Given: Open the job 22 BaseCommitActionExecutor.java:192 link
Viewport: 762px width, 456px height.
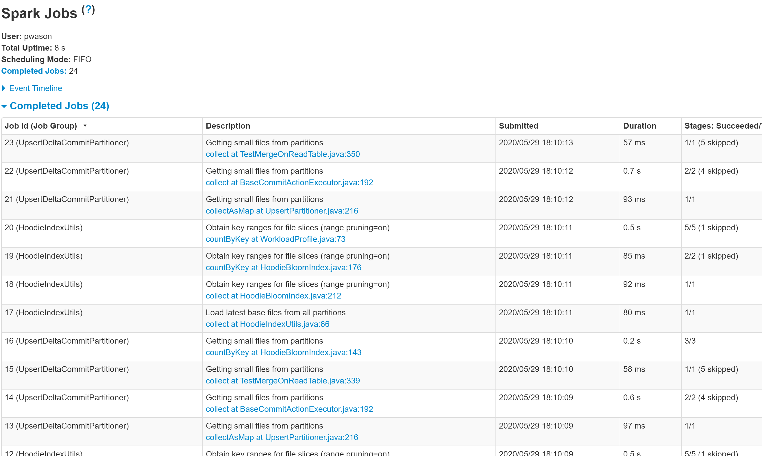Looking at the screenshot, I should [289, 183].
